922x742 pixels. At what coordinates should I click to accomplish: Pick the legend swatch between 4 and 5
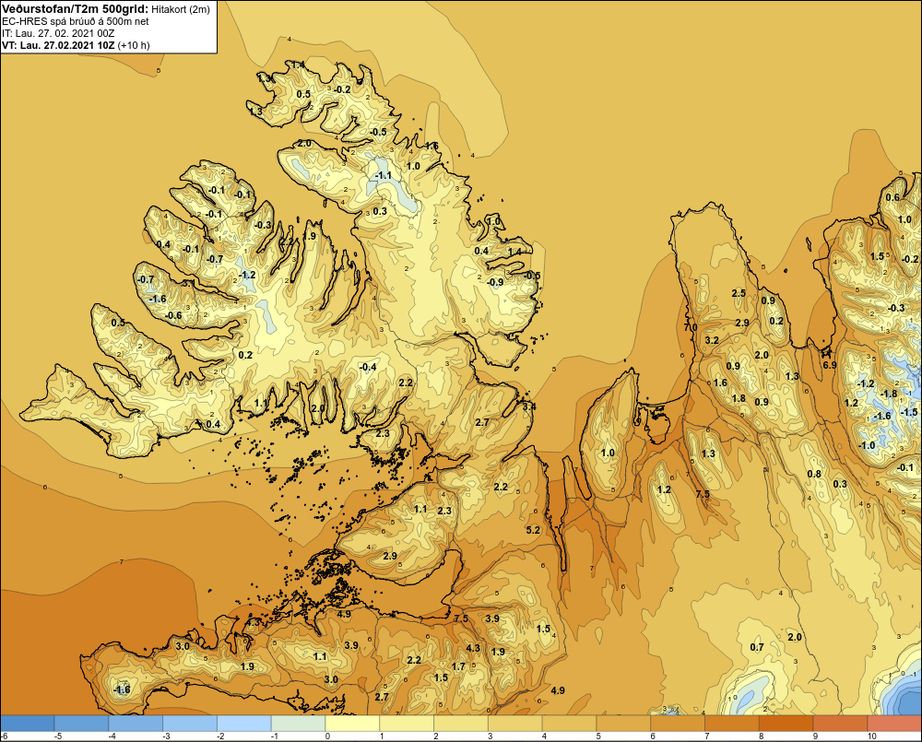(x=569, y=723)
